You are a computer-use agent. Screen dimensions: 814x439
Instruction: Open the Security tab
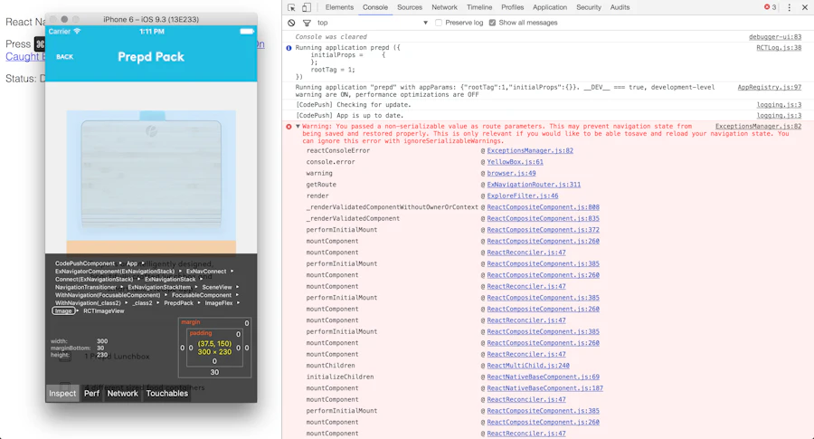[589, 7]
